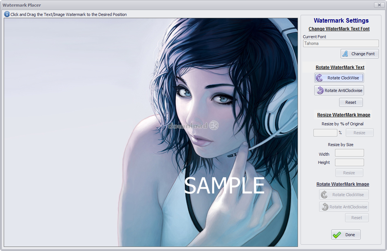Click the download3k image watermark on preview
Viewport: 387px width, 251px height.
pos(193,126)
